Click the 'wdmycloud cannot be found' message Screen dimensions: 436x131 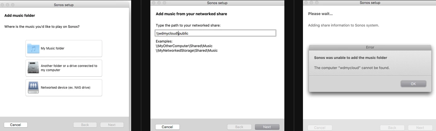tap(352, 68)
